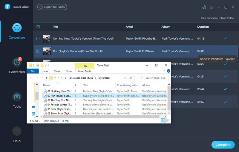This screenshot has height=152, width=239.
Task: Switch Explorer to large icons view
Action: (x=168, y=121)
